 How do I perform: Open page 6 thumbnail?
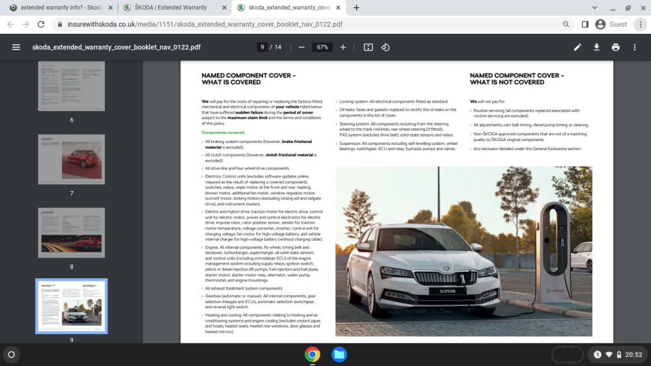[72, 86]
